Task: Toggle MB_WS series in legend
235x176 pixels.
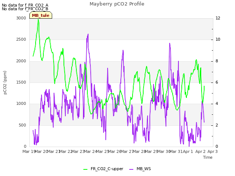Action: coord(140,169)
